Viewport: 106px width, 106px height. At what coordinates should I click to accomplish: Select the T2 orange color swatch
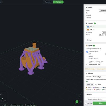(x=88, y=30)
